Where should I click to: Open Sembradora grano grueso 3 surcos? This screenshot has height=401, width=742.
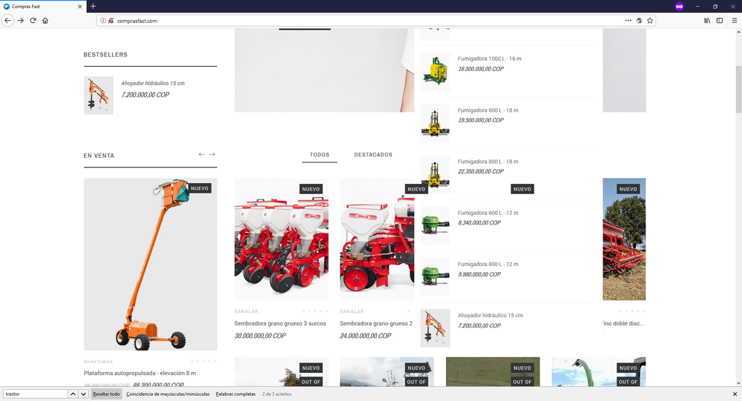coord(280,323)
